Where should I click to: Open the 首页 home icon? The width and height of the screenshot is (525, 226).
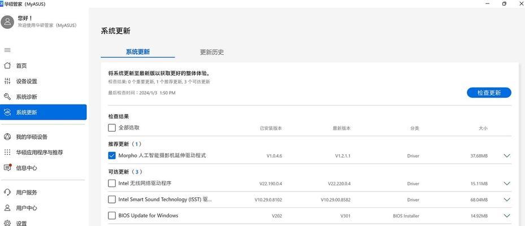7,66
